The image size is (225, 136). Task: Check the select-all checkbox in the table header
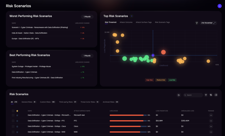point(13,111)
